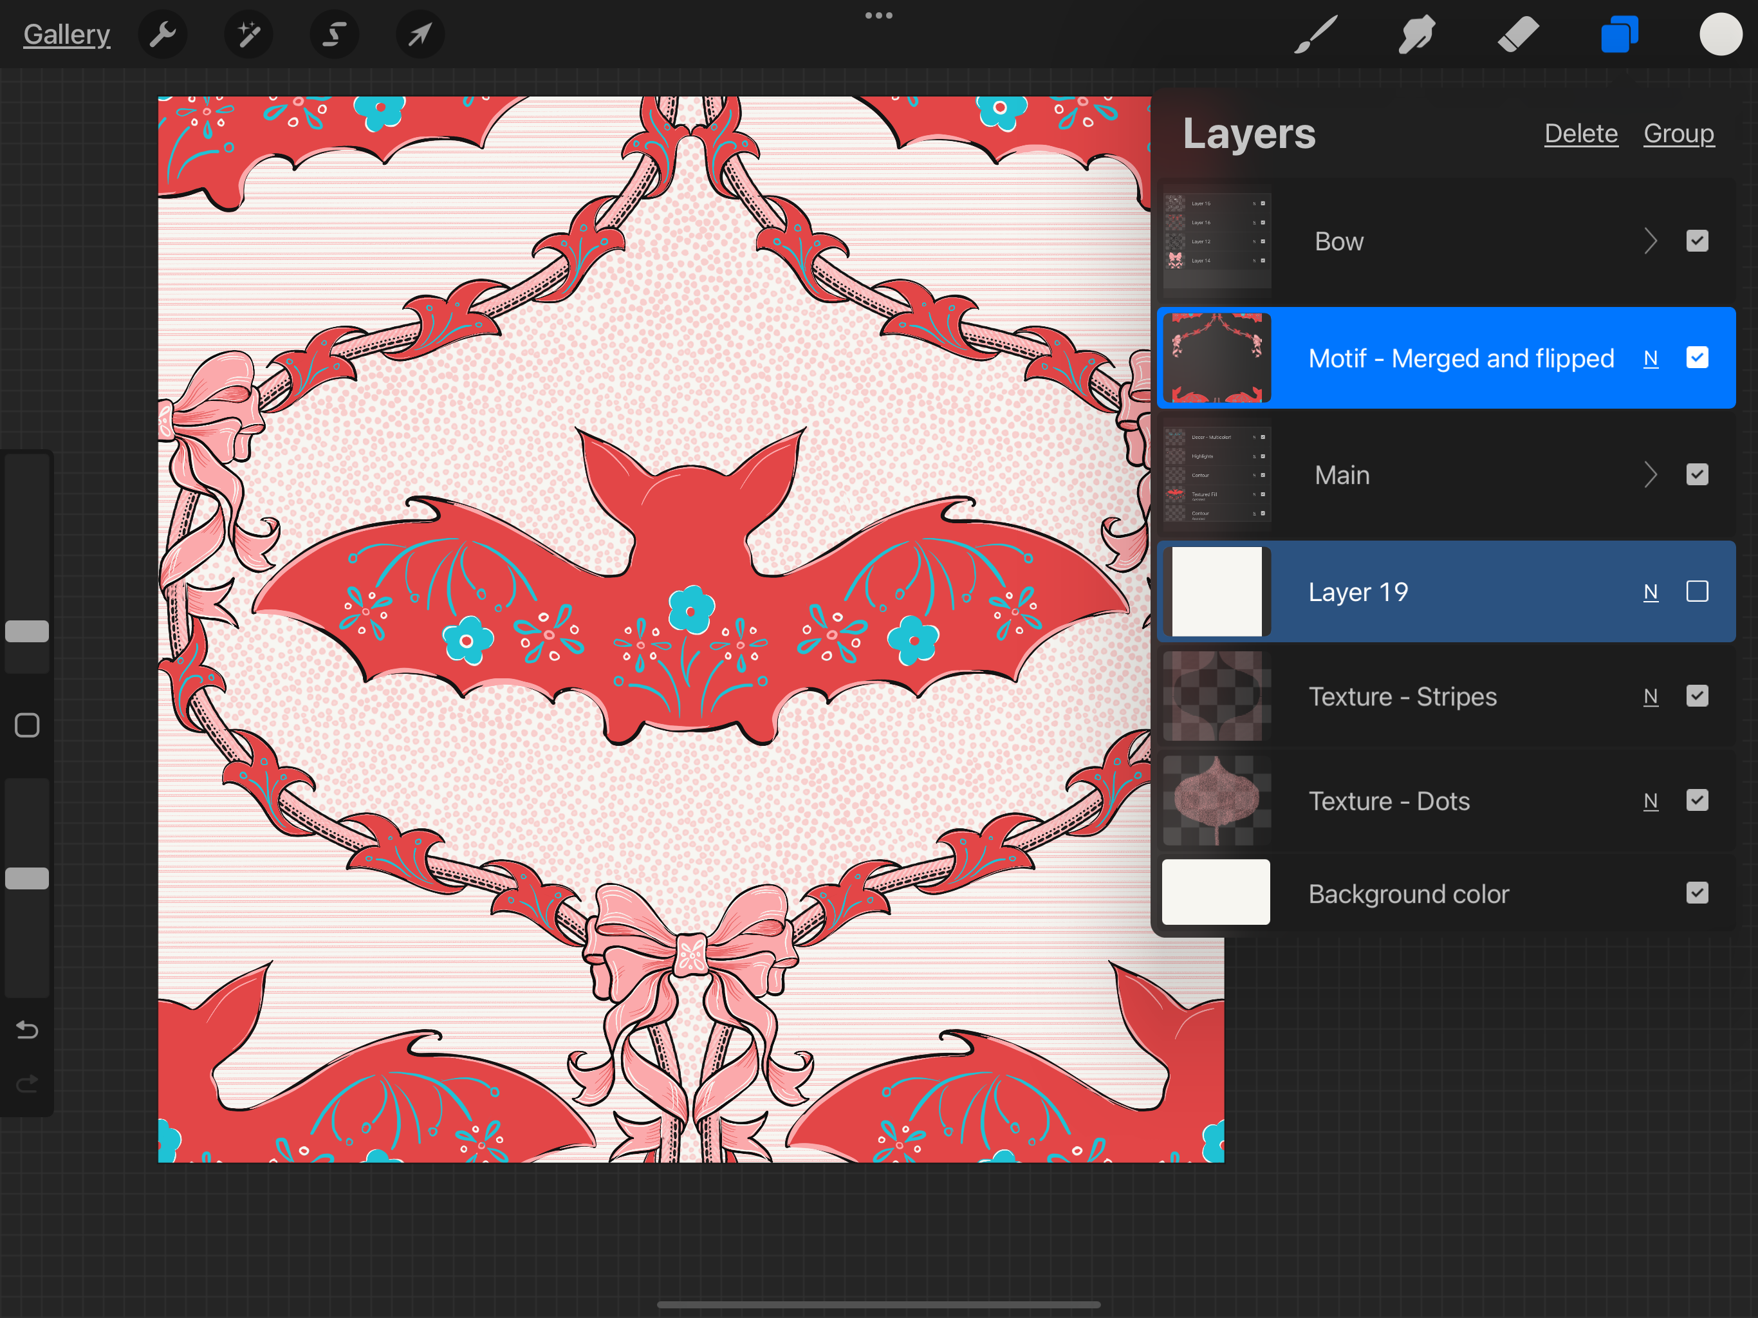Activate the Selection tool

[x=335, y=34]
